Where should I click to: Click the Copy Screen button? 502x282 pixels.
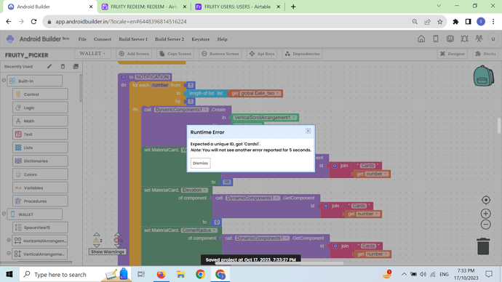tap(175, 54)
